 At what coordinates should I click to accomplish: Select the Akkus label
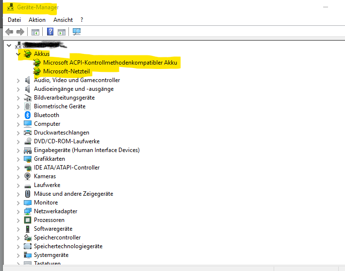coord(42,54)
